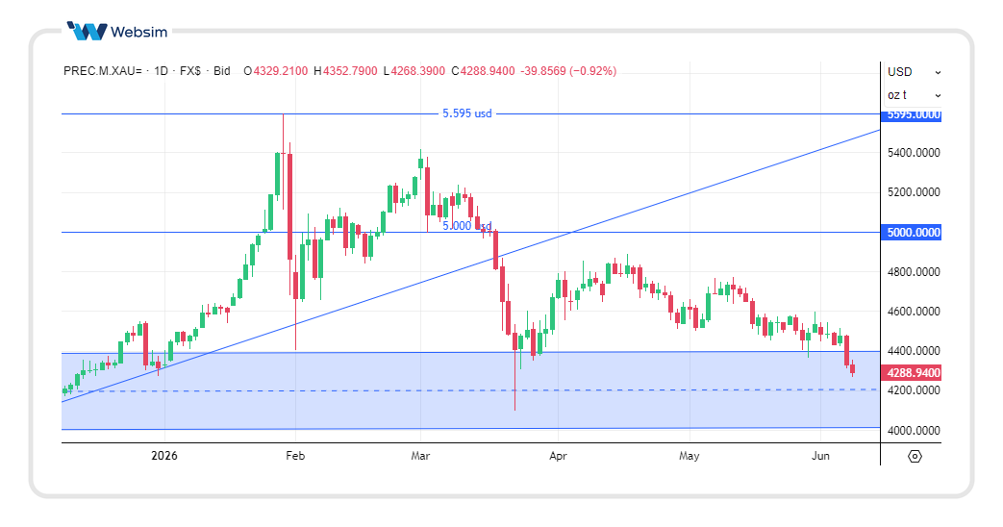Click the 4200.0000 price scale label

pyautogui.click(x=914, y=390)
